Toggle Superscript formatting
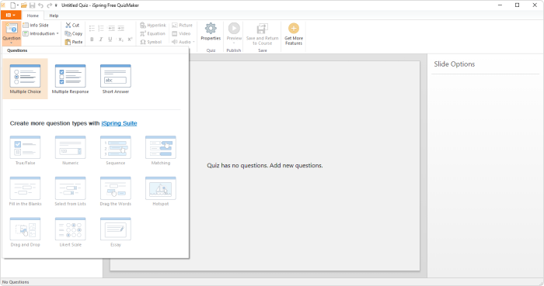 coord(130,40)
